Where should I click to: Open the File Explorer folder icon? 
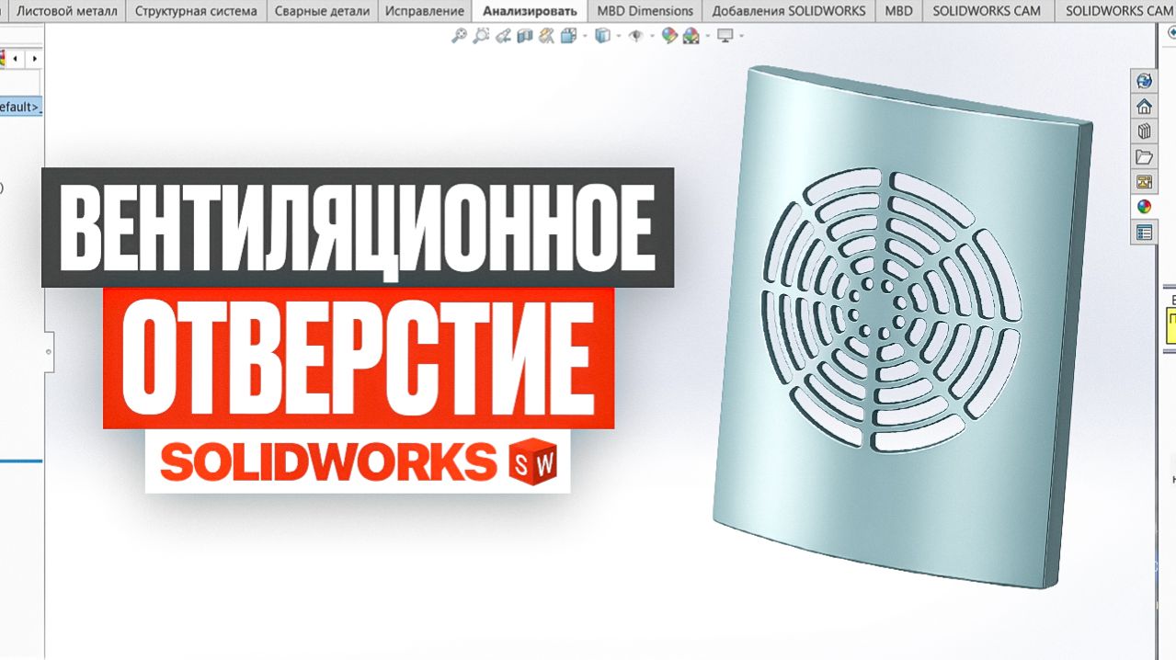(1144, 156)
